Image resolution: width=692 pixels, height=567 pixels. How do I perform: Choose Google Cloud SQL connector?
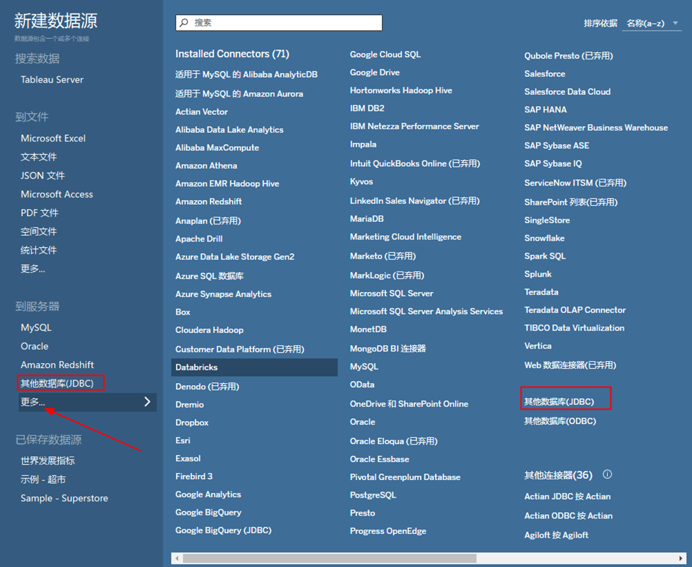(385, 54)
